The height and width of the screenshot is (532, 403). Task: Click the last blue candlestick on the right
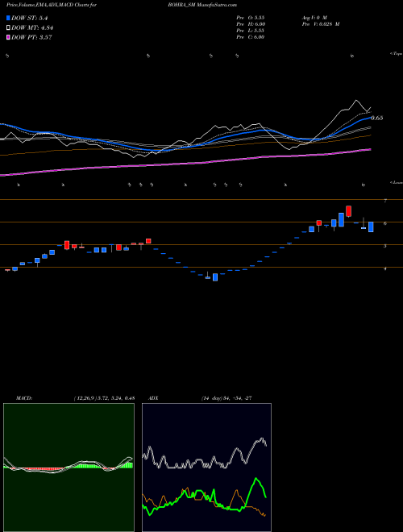(371, 227)
